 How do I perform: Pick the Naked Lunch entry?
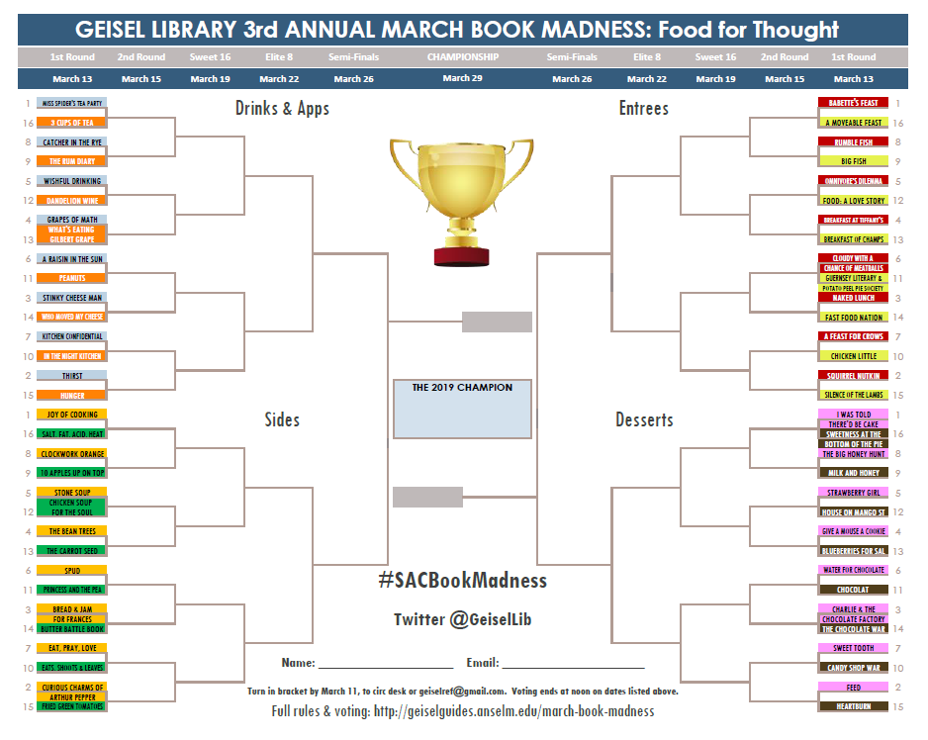tap(853, 298)
